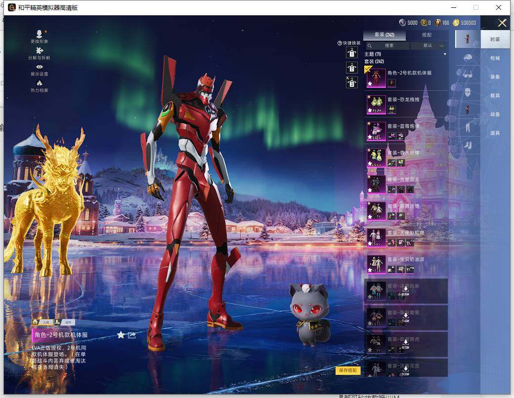Viewport: 514px width, 398px height.
Task: Click the 保存搭配 save button
Action: (x=348, y=370)
